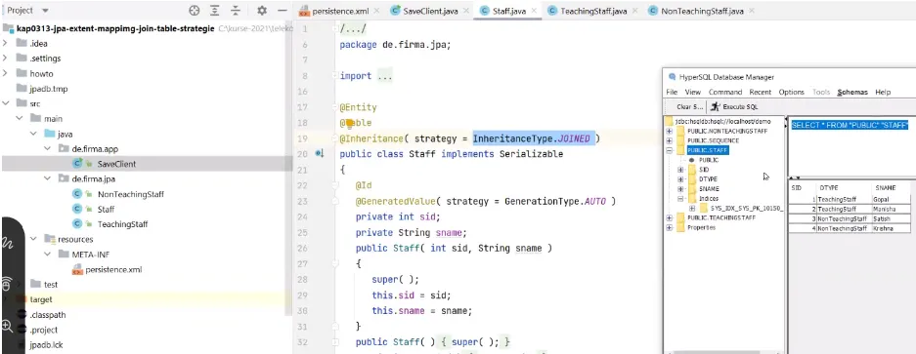Open the Project view dropdown

[46, 11]
